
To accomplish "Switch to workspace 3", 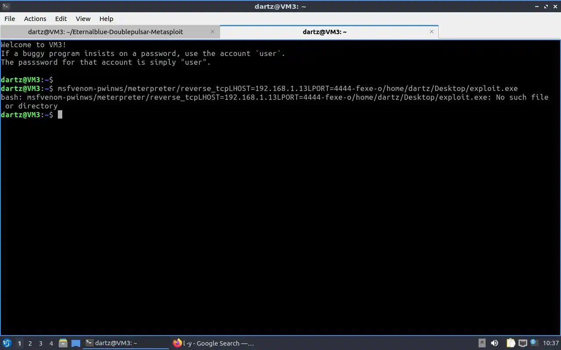I will 40,343.
